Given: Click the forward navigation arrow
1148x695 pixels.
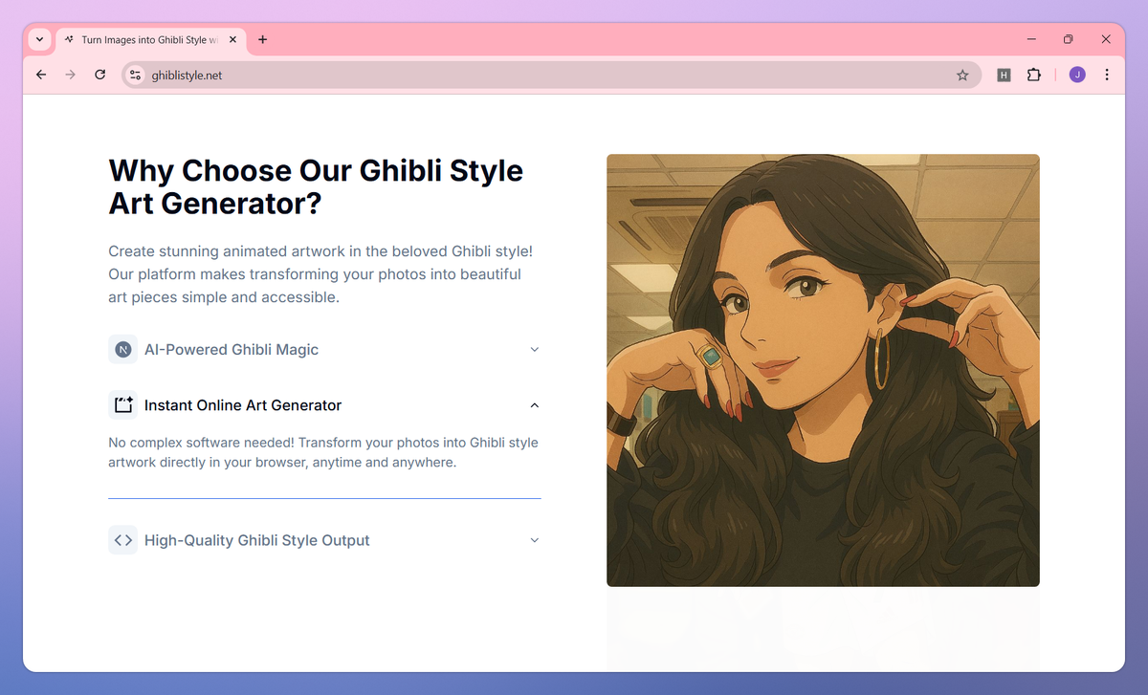Looking at the screenshot, I should coord(70,74).
